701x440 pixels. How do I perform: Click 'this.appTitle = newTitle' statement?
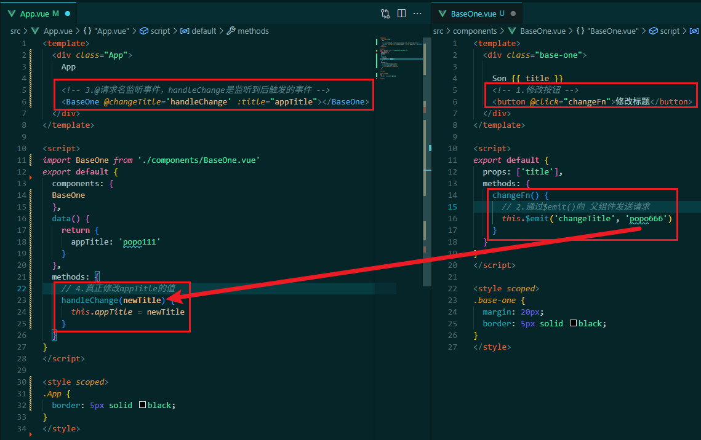[x=127, y=312]
